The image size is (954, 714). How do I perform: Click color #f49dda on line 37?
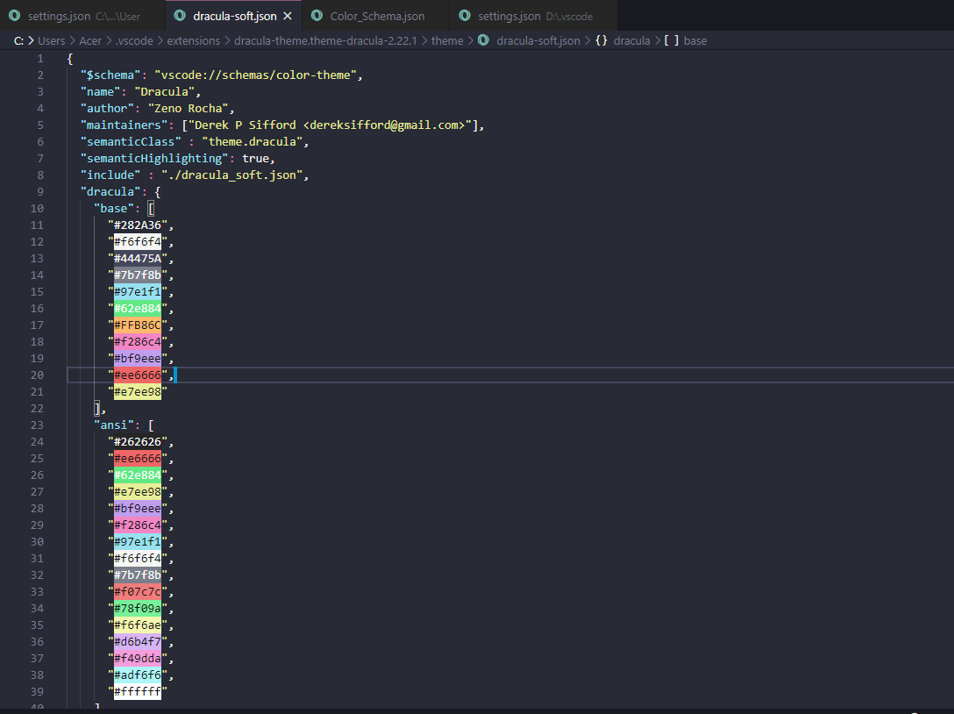point(138,659)
